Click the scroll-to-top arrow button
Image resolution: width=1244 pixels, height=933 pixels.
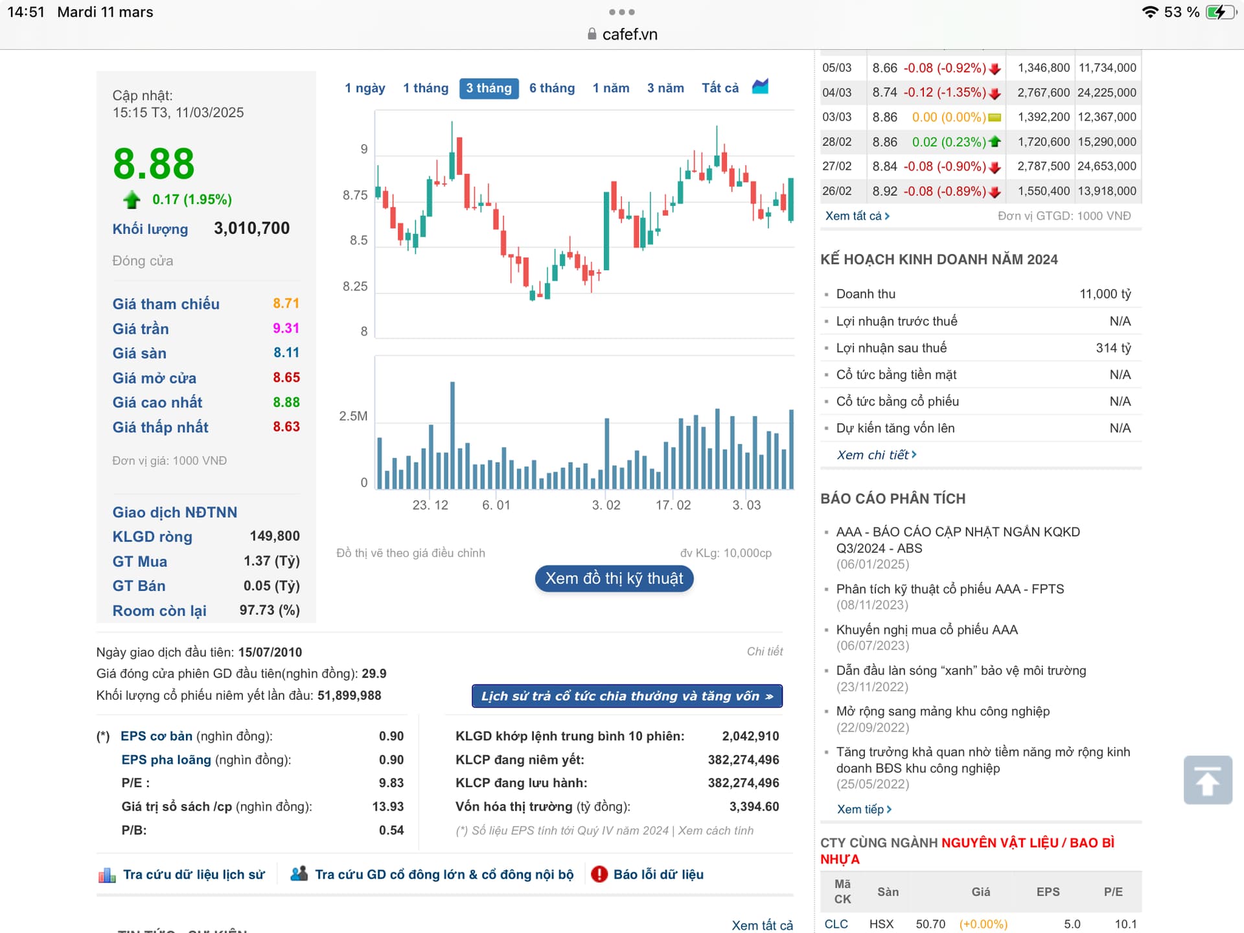(1207, 780)
